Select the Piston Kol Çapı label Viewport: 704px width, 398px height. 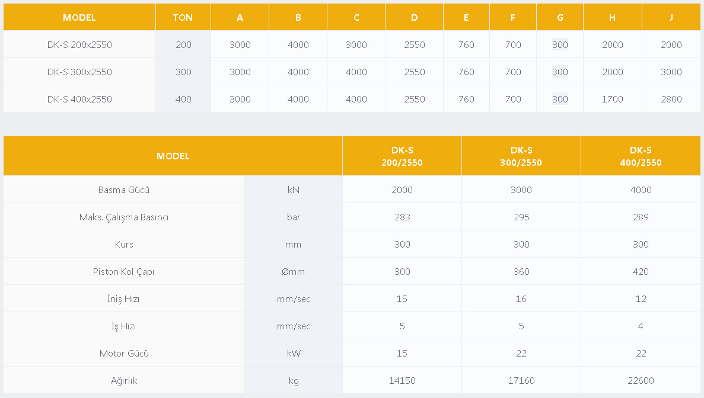click(124, 272)
